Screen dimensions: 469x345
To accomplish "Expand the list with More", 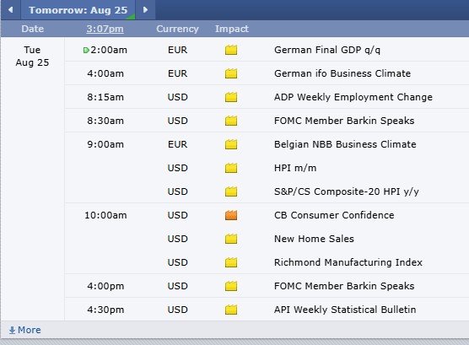I will (24, 330).
